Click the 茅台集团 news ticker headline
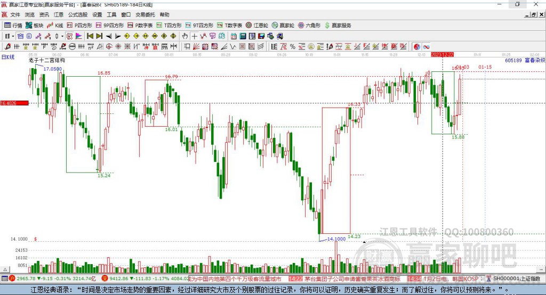Image resolution: width=546 pixels, height=295 pixels. [352, 278]
